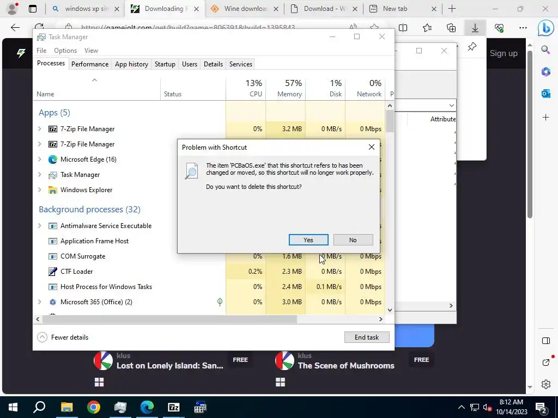This screenshot has width=558, height=418.
Task: Open File Explorer from taskbar
Action: [x=66, y=407]
